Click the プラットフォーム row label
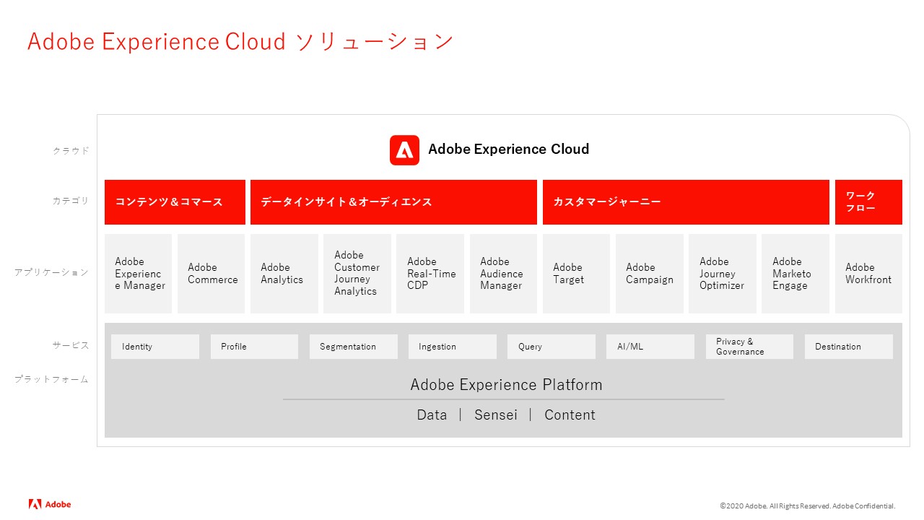 [x=52, y=379]
